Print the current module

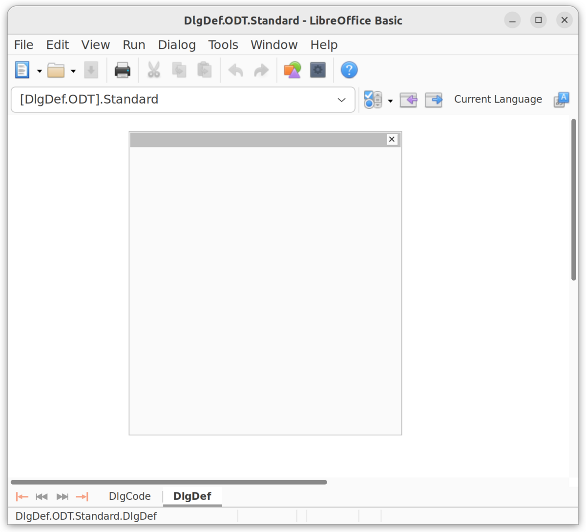123,70
